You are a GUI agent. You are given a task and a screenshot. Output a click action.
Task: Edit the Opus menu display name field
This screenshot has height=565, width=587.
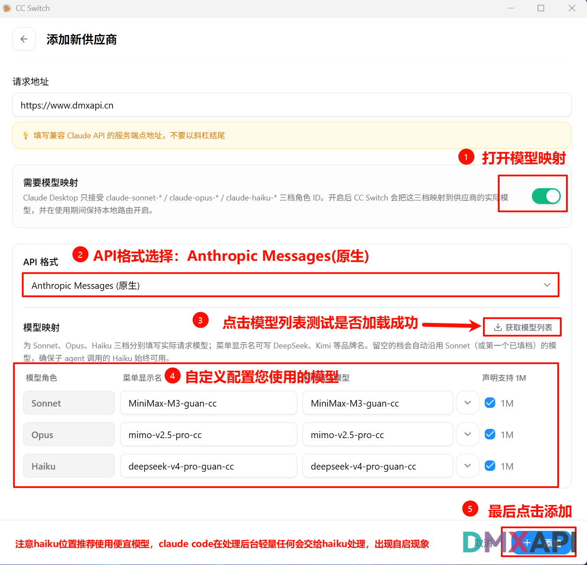[208, 434]
